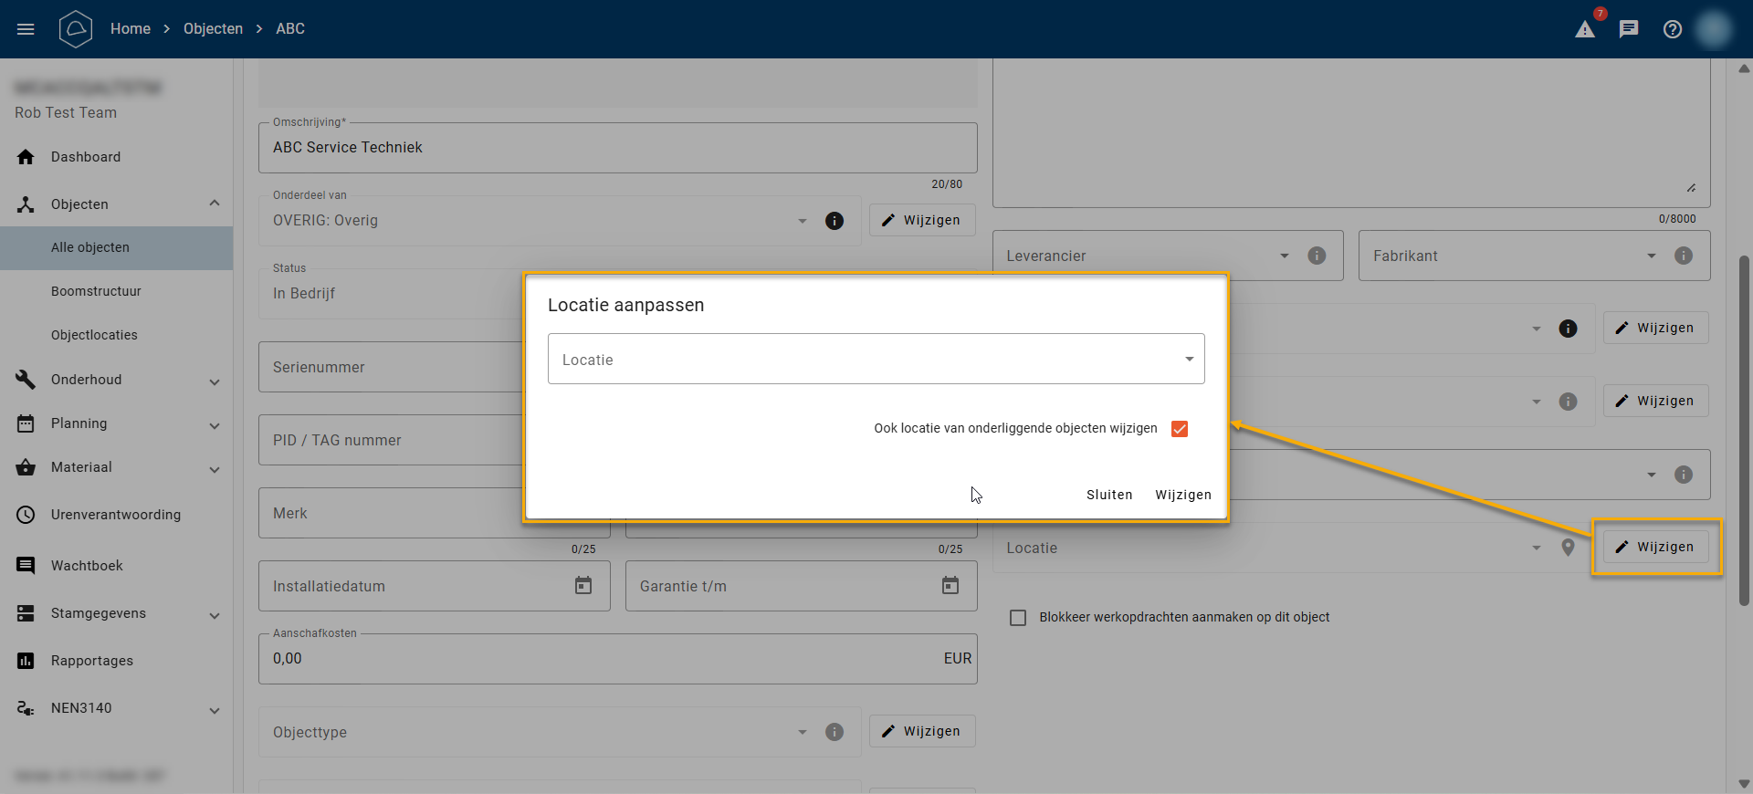Screen dimensions: 1753x794
Task: Click Sluiten to close the dialog
Action: coord(1109,495)
